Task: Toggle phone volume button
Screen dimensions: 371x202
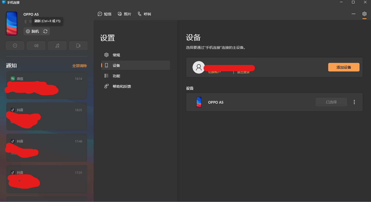Action: coord(36,46)
